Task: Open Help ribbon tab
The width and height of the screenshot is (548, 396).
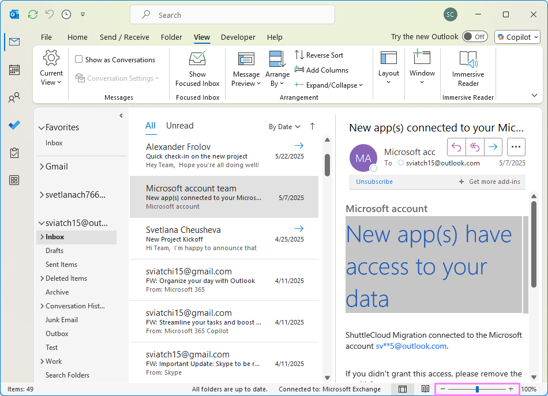Action: (275, 37)
